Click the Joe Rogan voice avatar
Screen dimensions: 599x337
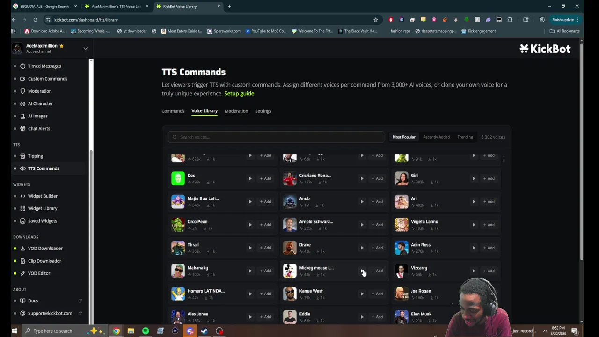click(x=402, y=294)
